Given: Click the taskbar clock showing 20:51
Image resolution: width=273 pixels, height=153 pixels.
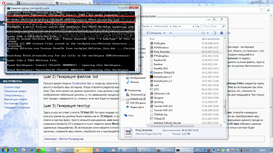Looking at the screenshot, I should pos(262,150).
